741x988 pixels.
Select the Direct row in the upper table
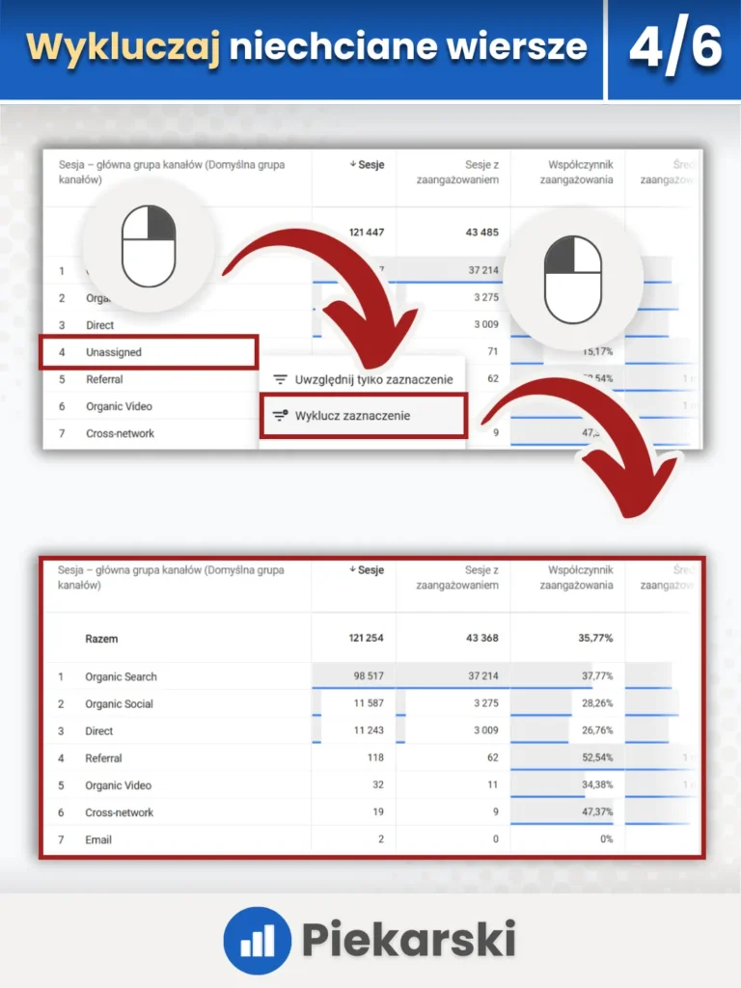click(99, 325)
